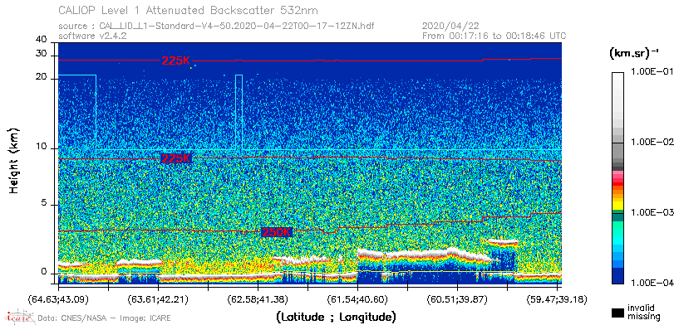This screenshot has width=674, height=325.
Task: Click the '(59.47;39.18)' axis tick label
Action: coord(557,298)
